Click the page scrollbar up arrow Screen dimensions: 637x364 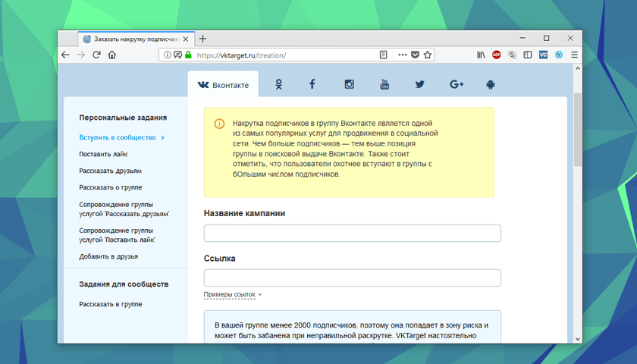pyautogui.click(x=578, y=68)
